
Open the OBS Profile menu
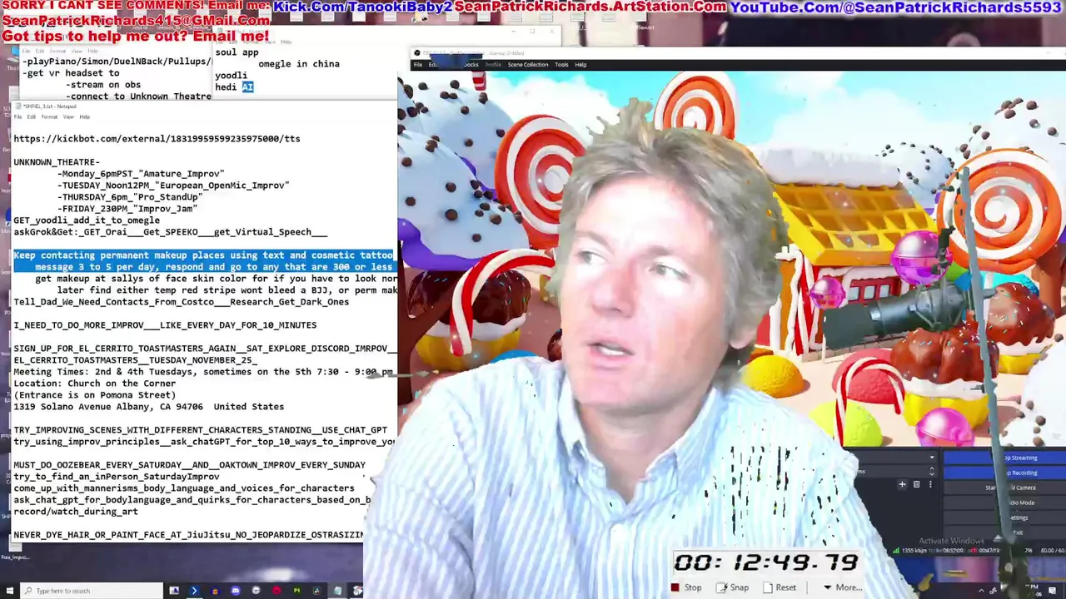click(x=493, y=65)
